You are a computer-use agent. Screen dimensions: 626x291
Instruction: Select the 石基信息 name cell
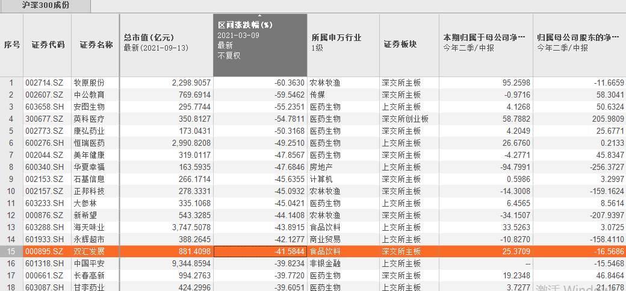[96, 179]
